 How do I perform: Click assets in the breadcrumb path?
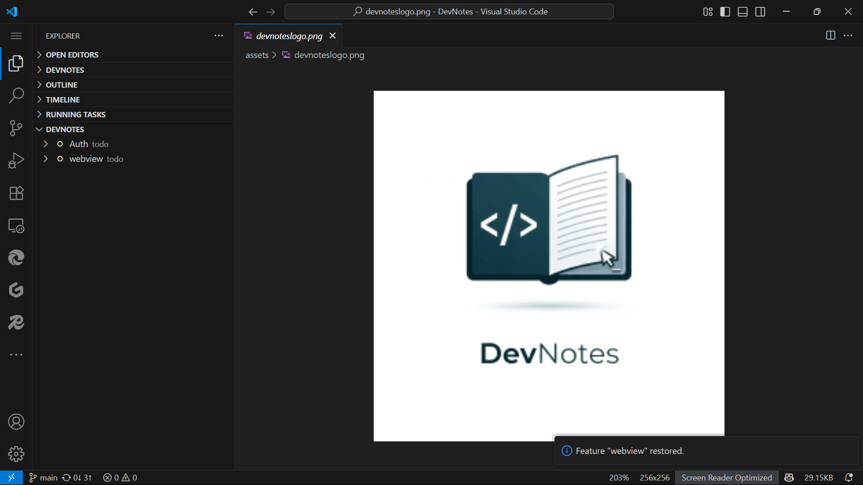(x=257, y=55)
